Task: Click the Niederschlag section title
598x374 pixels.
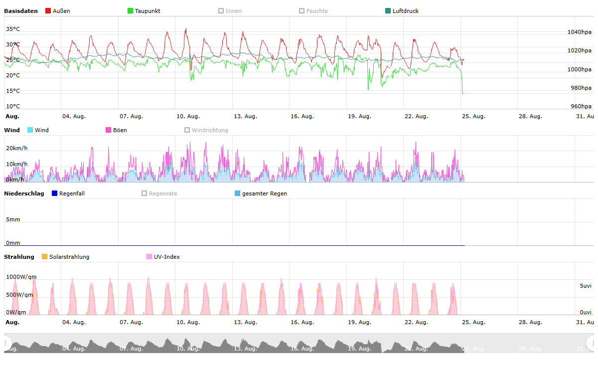Action: (x=24, y=193)
